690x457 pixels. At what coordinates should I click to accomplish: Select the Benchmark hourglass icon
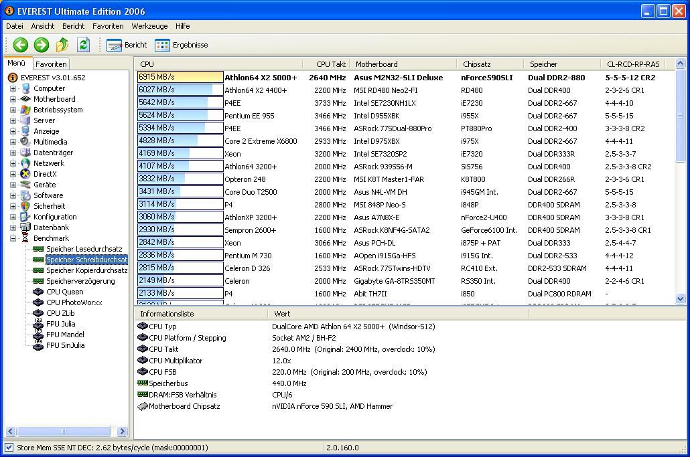(x=26, y=238)
